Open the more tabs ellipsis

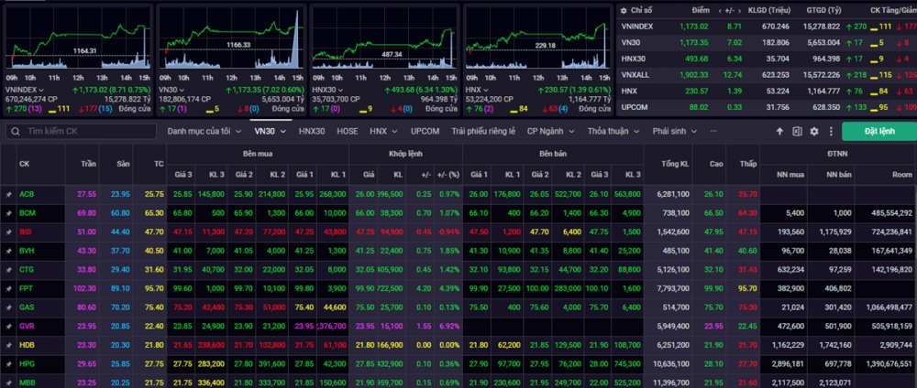coord(713,131)
